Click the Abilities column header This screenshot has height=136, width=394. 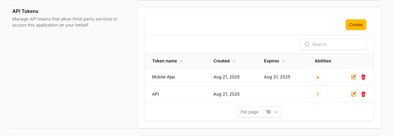tap(323, 61)
